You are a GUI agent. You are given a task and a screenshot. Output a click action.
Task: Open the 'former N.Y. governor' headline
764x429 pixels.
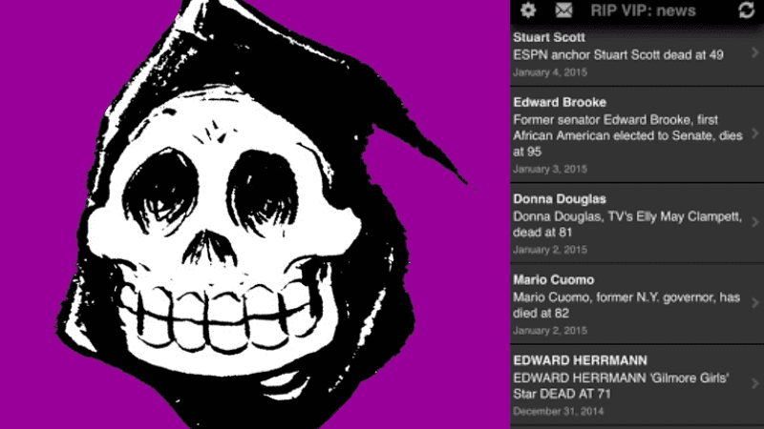626,305
